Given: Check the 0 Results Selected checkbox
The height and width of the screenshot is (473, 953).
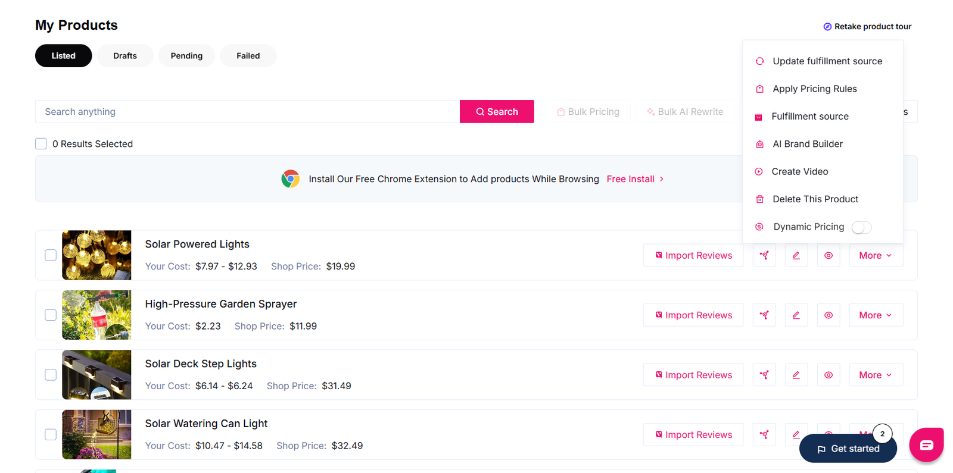Looking at the screenshot, I should point(41,143).
